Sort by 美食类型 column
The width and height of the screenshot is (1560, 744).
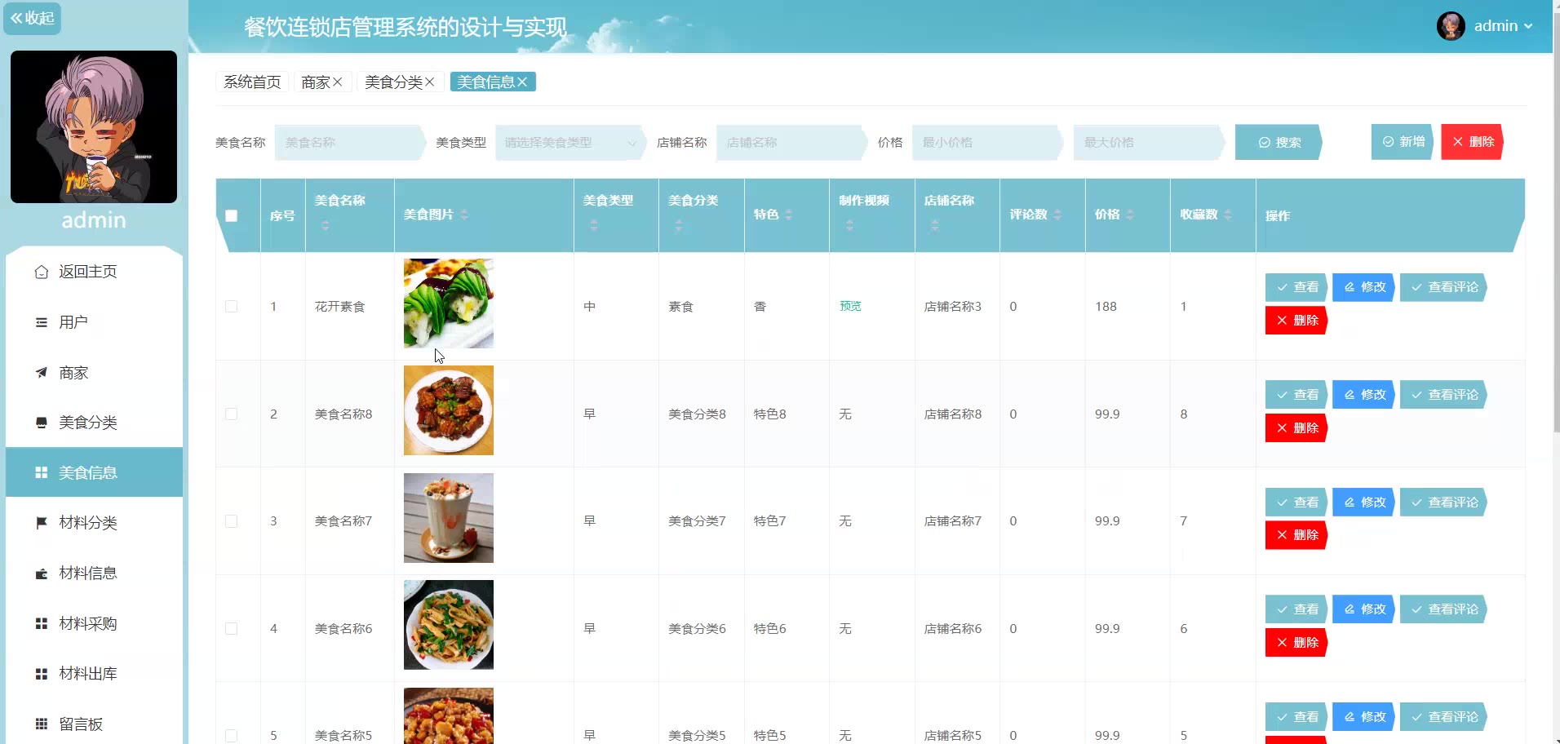pyautogui.click(x=594, y=226)
